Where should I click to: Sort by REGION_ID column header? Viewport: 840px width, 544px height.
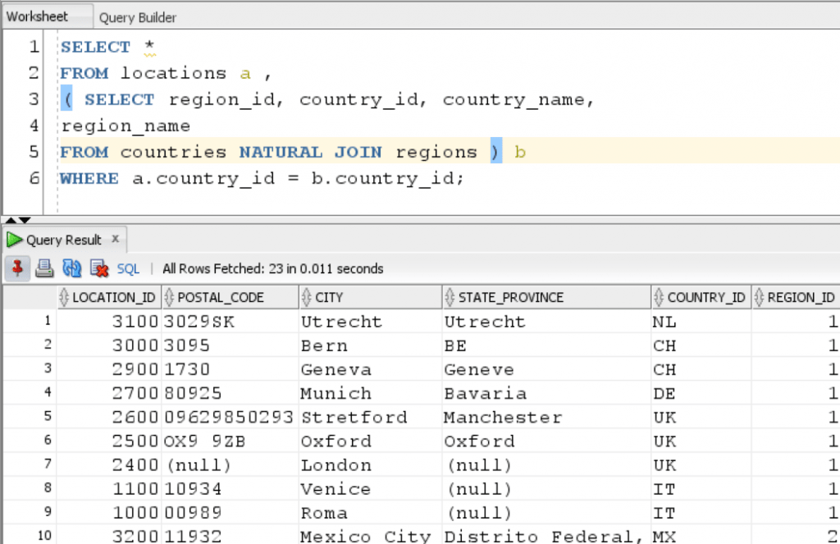point(796,298)
